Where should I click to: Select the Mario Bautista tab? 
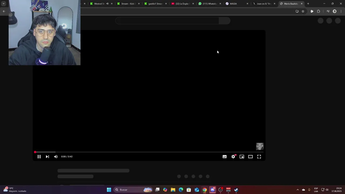pyautogui.click(x=290, y=4)
